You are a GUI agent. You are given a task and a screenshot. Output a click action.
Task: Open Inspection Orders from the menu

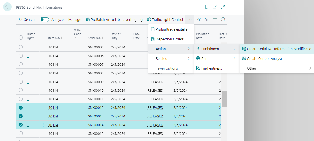pyautogui.click(x=171, y=39)
